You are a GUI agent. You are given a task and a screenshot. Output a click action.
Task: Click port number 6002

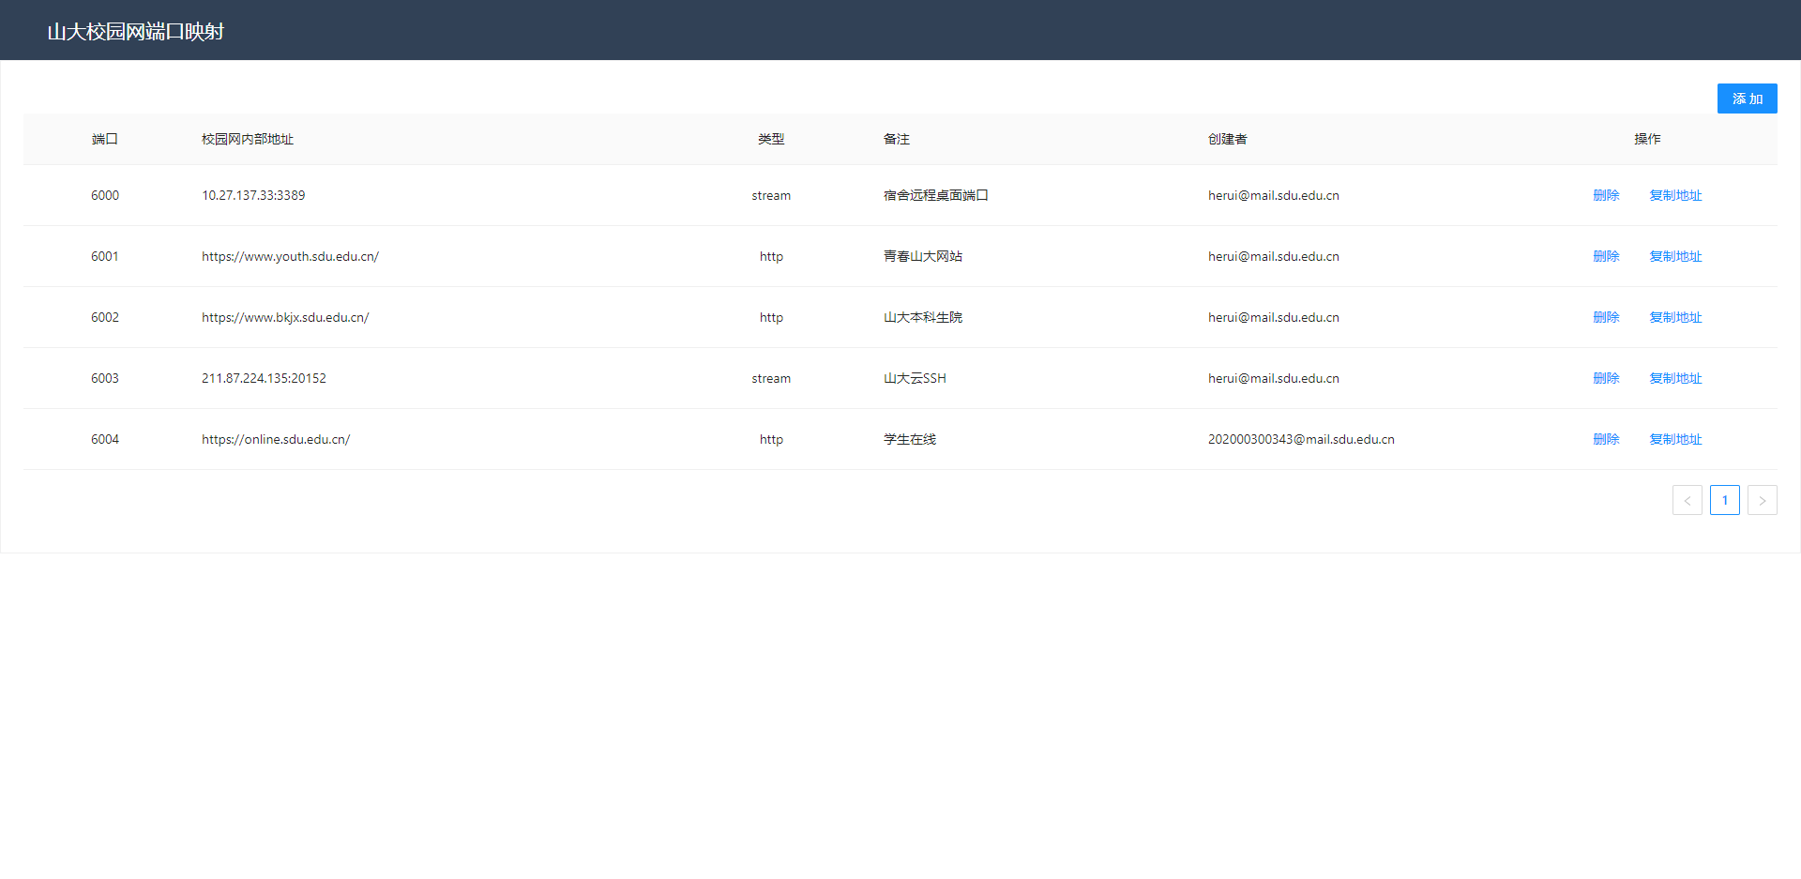105,317
